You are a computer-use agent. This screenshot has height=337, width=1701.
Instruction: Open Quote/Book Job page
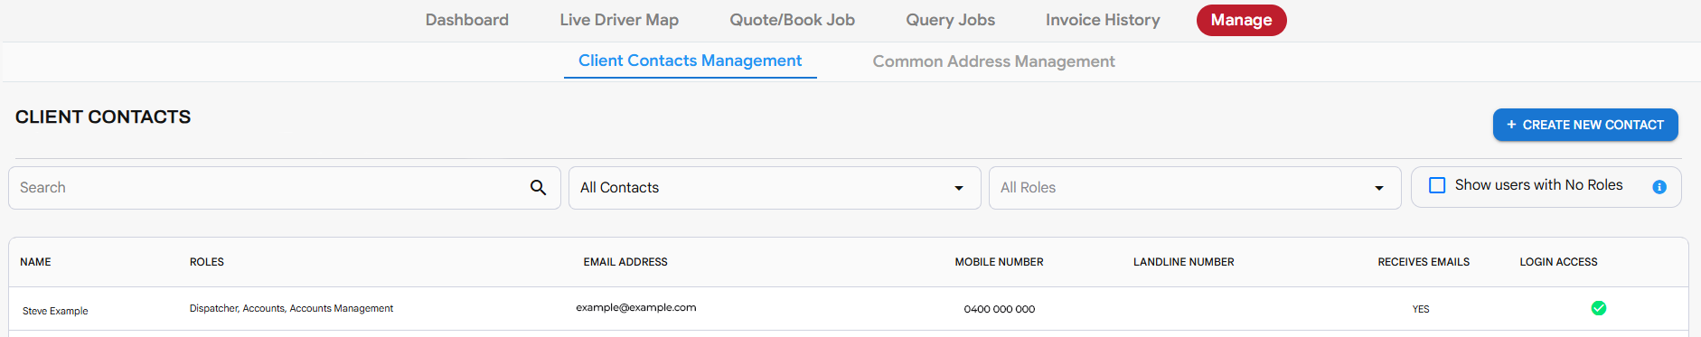click(793, 20)
